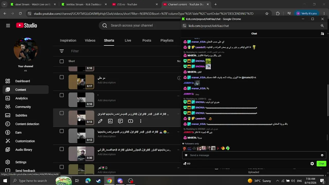
Task: Tick the checkbox for the 0:17 short
Action: [x=62, y=77]
